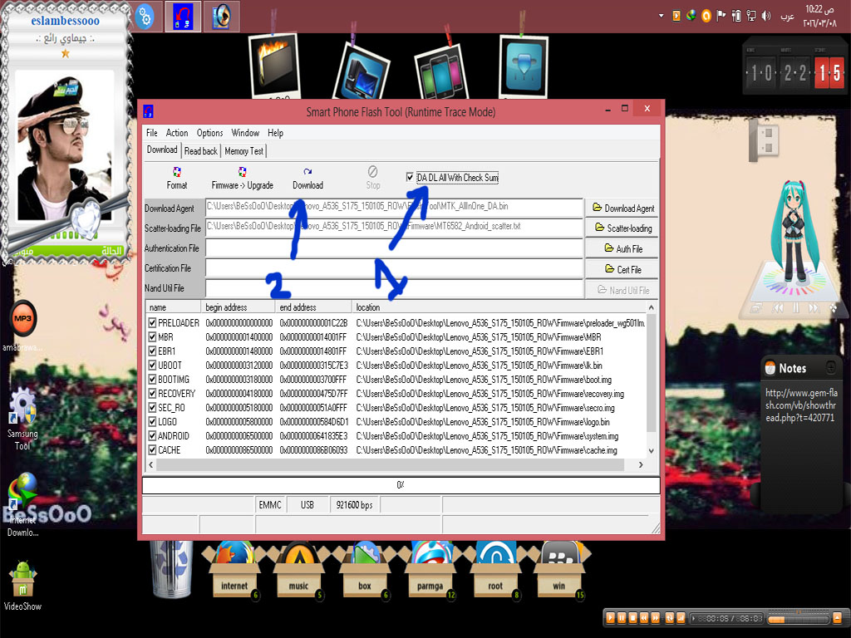Uncheck the PRELOADER partition
The height and width of the screenshot is (638, 851).
click(153, 323)
